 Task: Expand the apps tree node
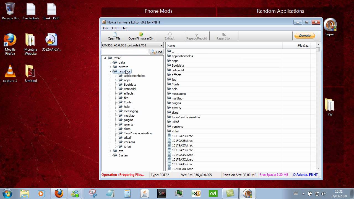coord(116,80)
